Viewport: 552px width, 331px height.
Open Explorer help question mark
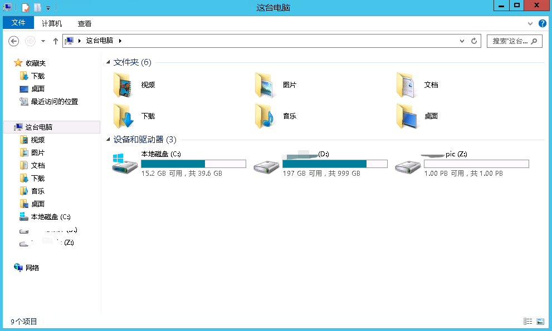pos(542,23)
